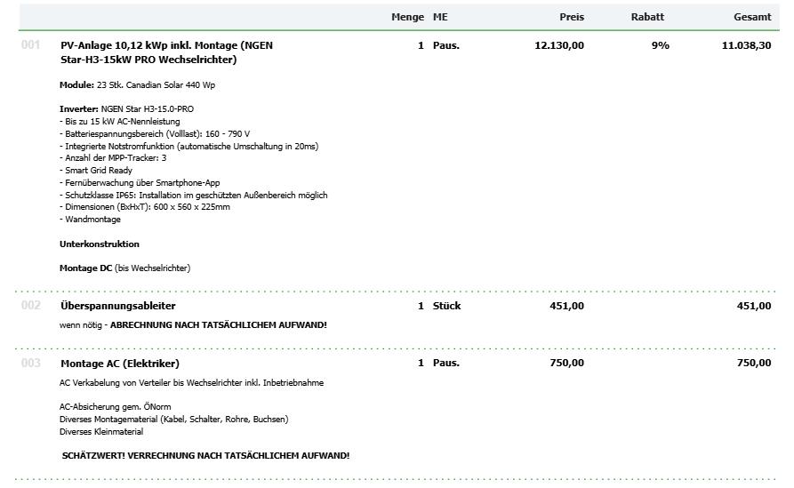794x488 pixels.
Task: Click the 11.038,30 total amount
Action: (746, 45)
